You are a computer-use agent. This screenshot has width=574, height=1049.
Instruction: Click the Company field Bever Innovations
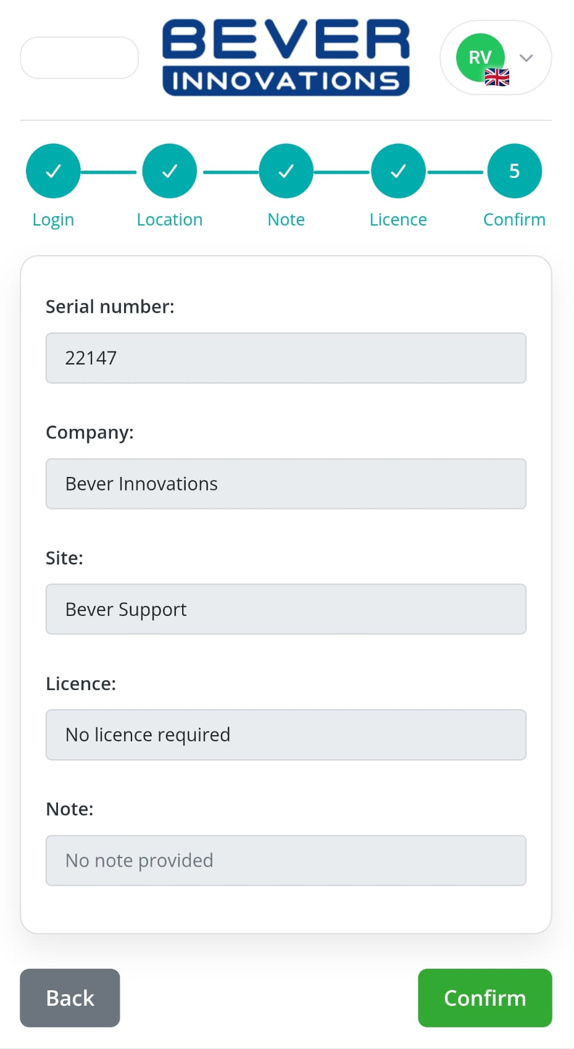pyautogui.click(x=286, y=484)
